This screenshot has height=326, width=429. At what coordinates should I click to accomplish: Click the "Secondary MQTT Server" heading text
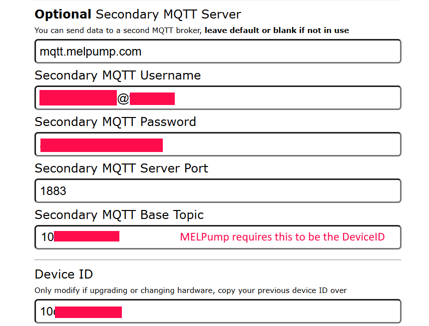[168, 14]
